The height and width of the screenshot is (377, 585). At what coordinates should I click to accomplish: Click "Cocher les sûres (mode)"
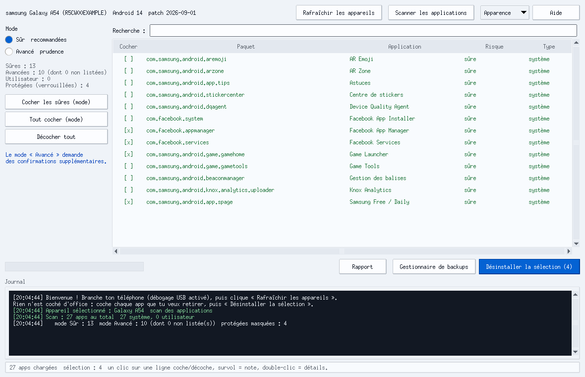[57, 102]
